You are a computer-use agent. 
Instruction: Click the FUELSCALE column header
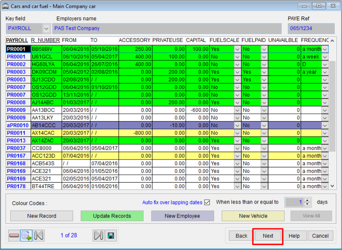pyautogui.click(x=224, y=40)
